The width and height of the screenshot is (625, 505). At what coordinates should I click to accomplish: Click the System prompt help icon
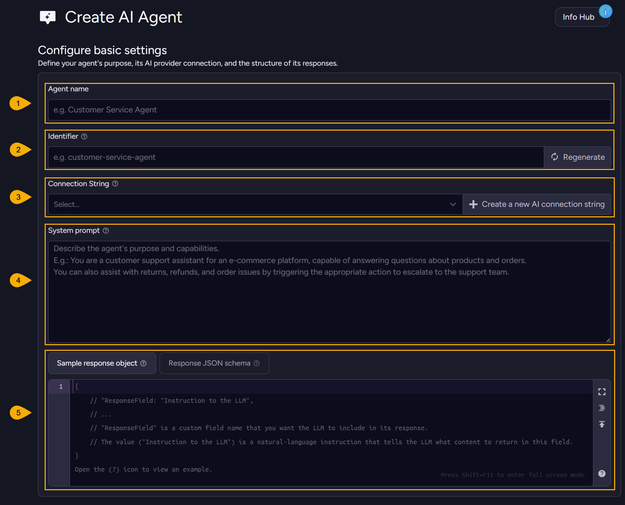point(106,230)
